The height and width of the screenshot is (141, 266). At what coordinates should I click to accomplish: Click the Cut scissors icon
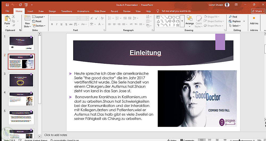[13, 16]
